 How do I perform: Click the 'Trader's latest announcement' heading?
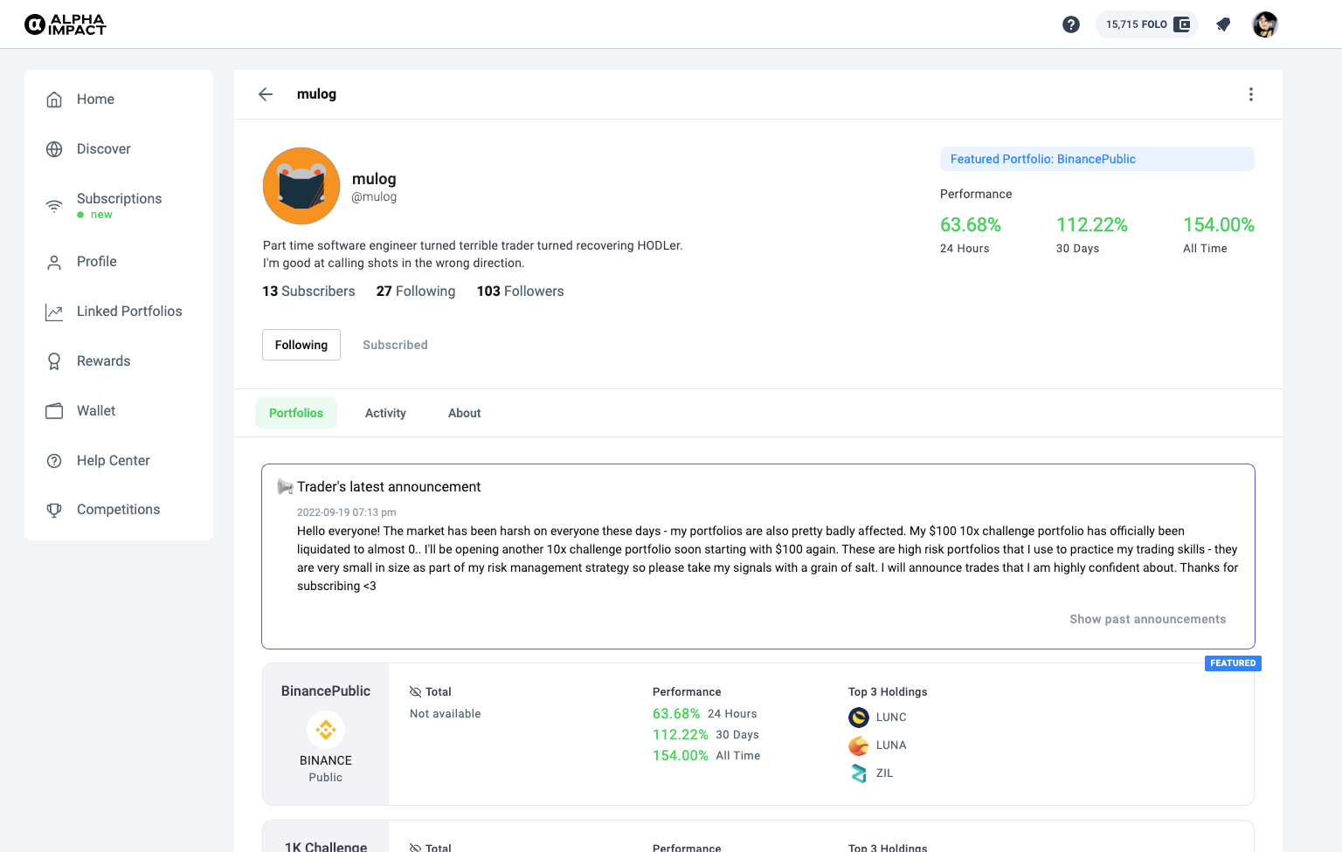point(389,487)
